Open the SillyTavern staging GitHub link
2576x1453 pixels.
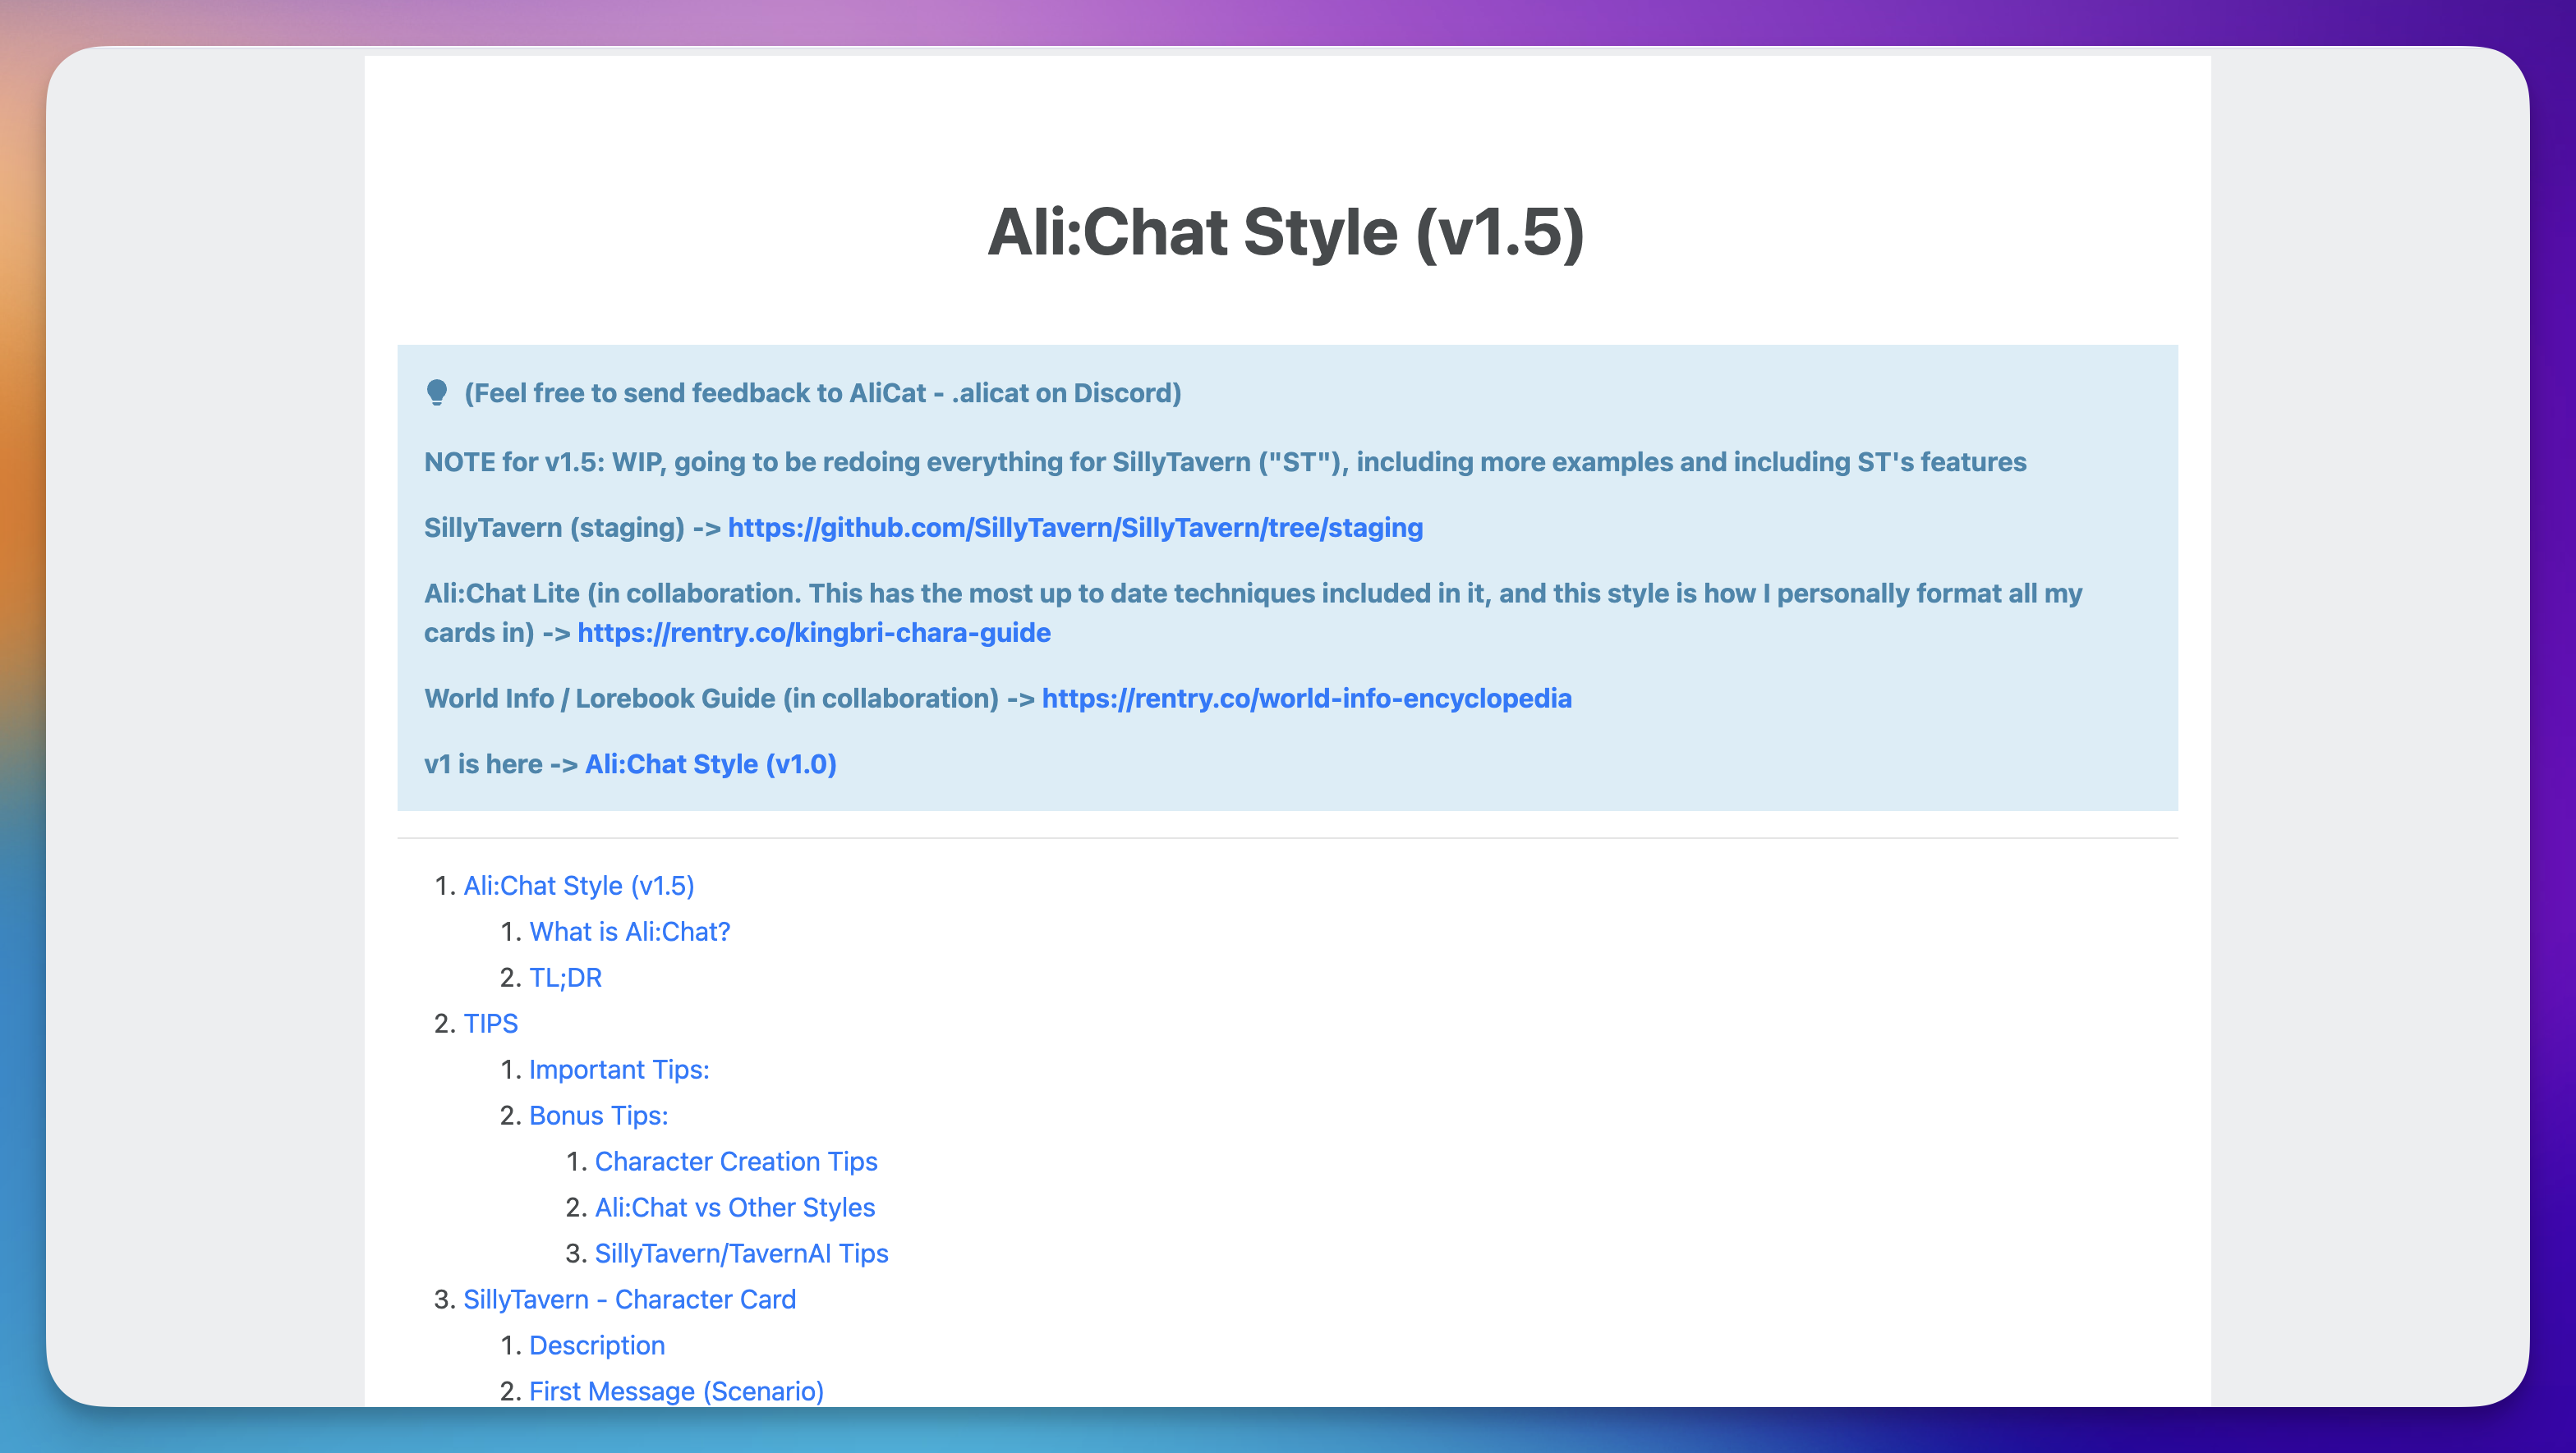pyautogui.click(x=1074, y=527)
